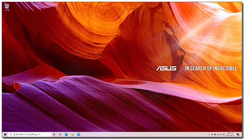Launch Microsoft Edge from the taskbar
Viewport: 244px width, 139px height.
pyautogui.click(x=67, y=134)
